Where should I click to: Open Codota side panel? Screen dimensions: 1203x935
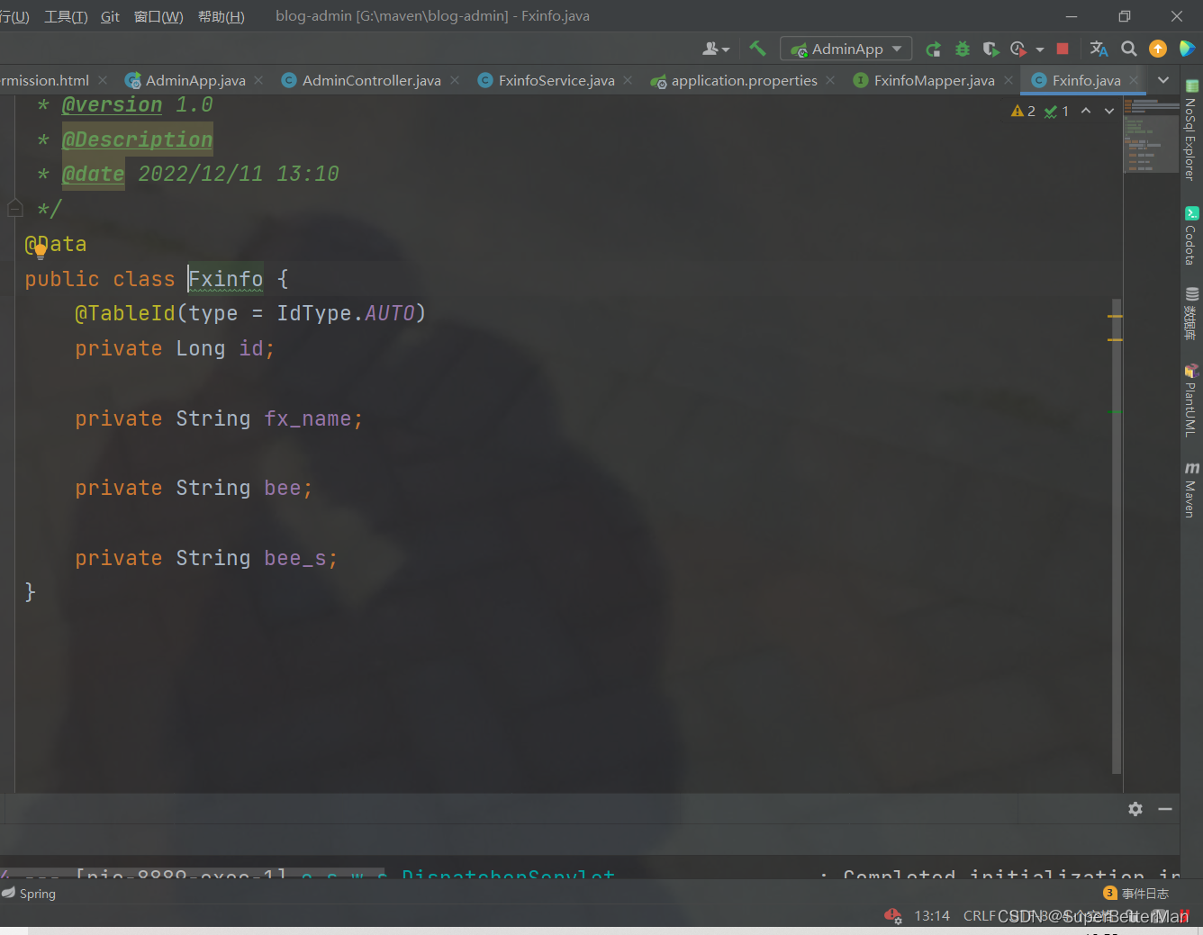point(1191,236)
